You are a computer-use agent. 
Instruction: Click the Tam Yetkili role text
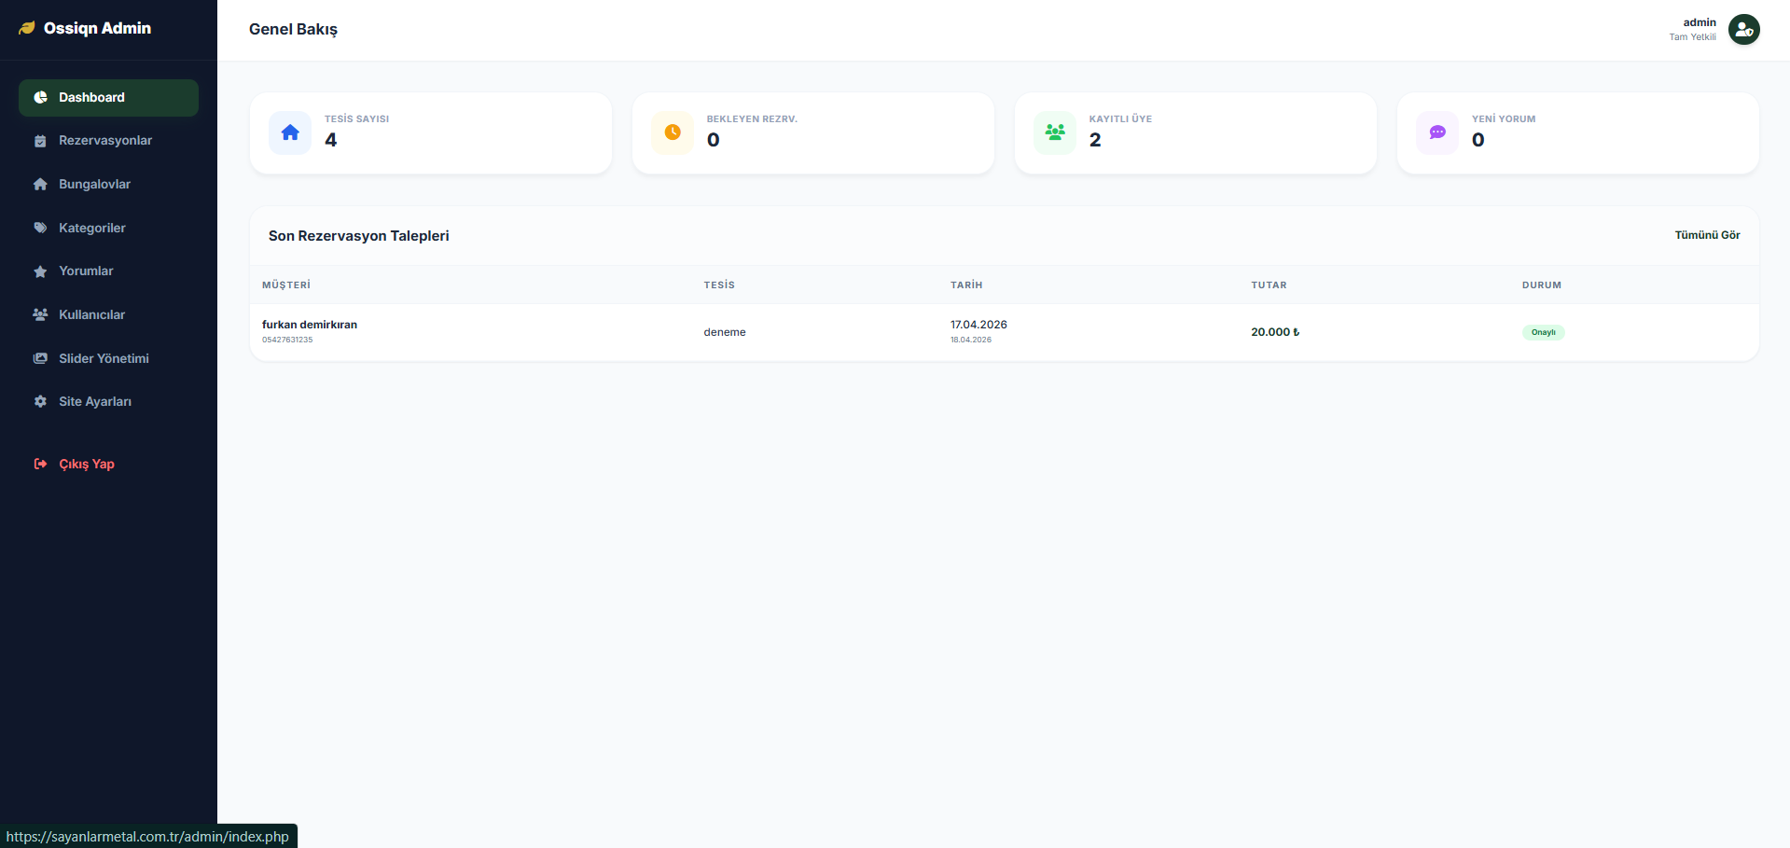point(1692,37)
